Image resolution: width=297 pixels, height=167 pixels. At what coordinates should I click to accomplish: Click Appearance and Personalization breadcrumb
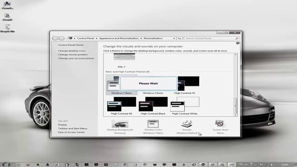[119, 38]
